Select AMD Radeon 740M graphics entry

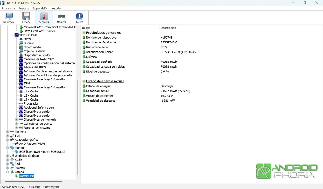(32, 144)
